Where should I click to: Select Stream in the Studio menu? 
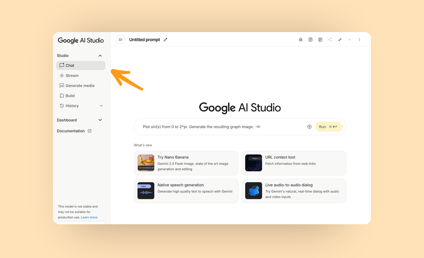(81, 76)
